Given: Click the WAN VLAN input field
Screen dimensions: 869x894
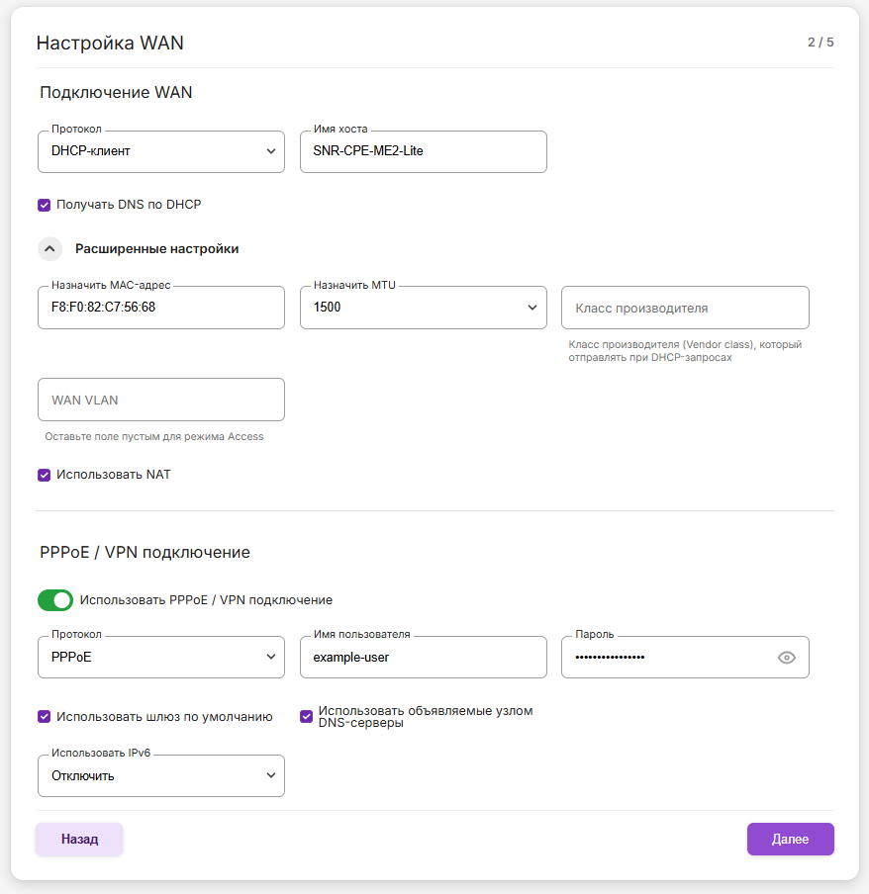Looking at the screenshot, I should click(161, 401).
